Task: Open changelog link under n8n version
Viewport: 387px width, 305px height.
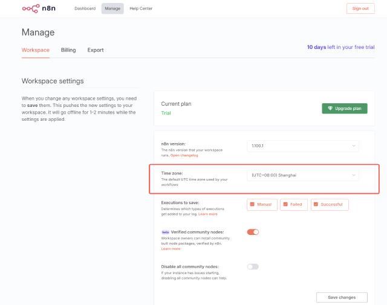Action: tap(184, 155)
